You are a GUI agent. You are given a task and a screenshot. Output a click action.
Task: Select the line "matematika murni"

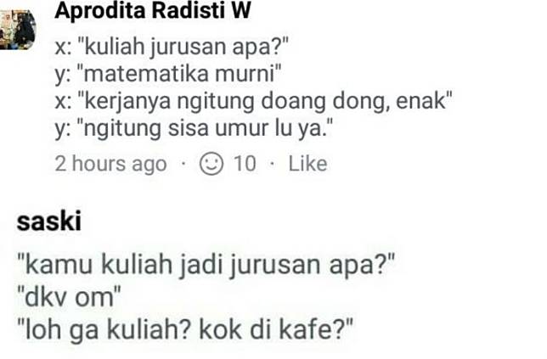click(168, 74)
